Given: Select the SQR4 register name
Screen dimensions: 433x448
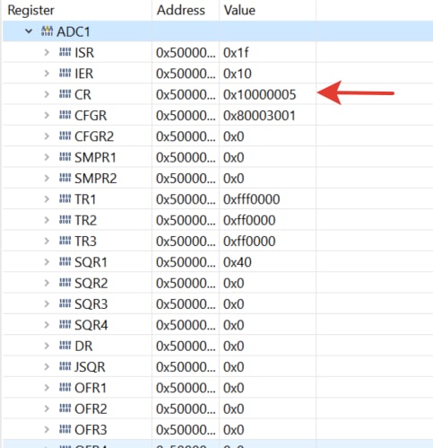Looking at the screenshot, I should pyautogui.click(x=91, y=325).
